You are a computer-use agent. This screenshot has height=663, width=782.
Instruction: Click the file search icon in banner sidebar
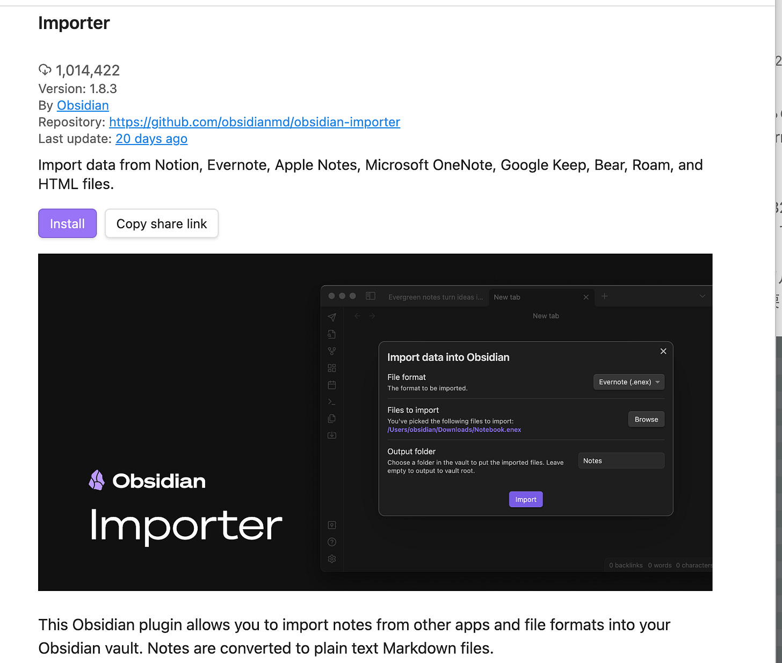(332, 334)
